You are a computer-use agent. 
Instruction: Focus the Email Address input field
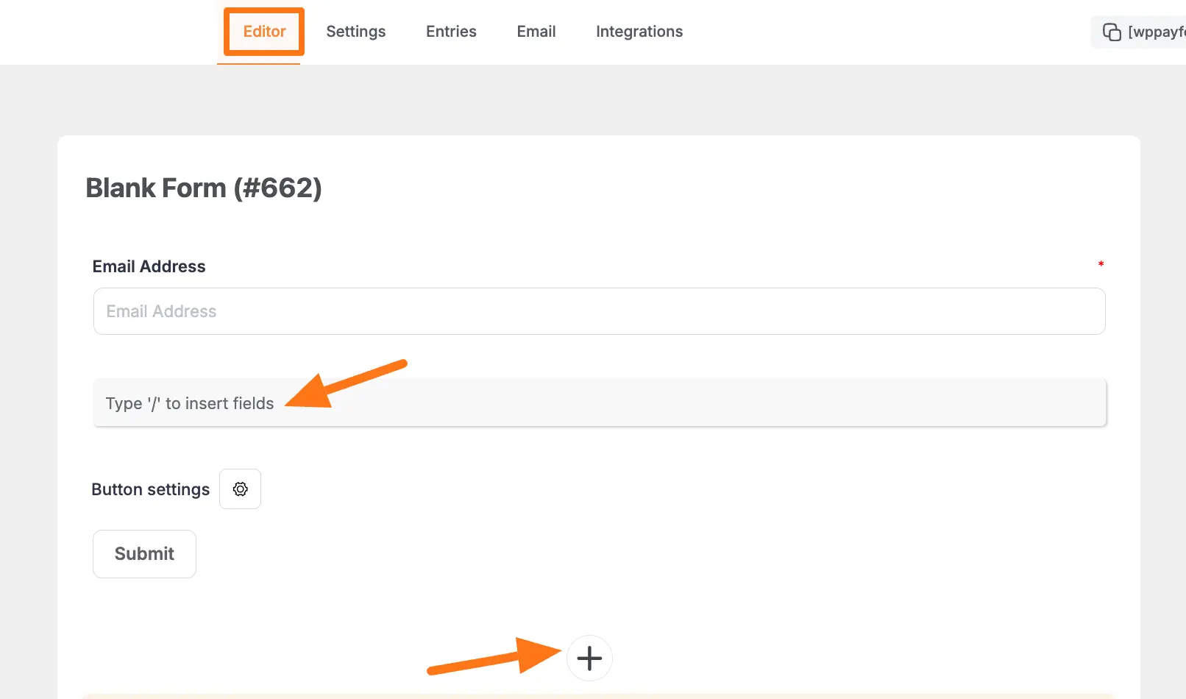[599, 311]
